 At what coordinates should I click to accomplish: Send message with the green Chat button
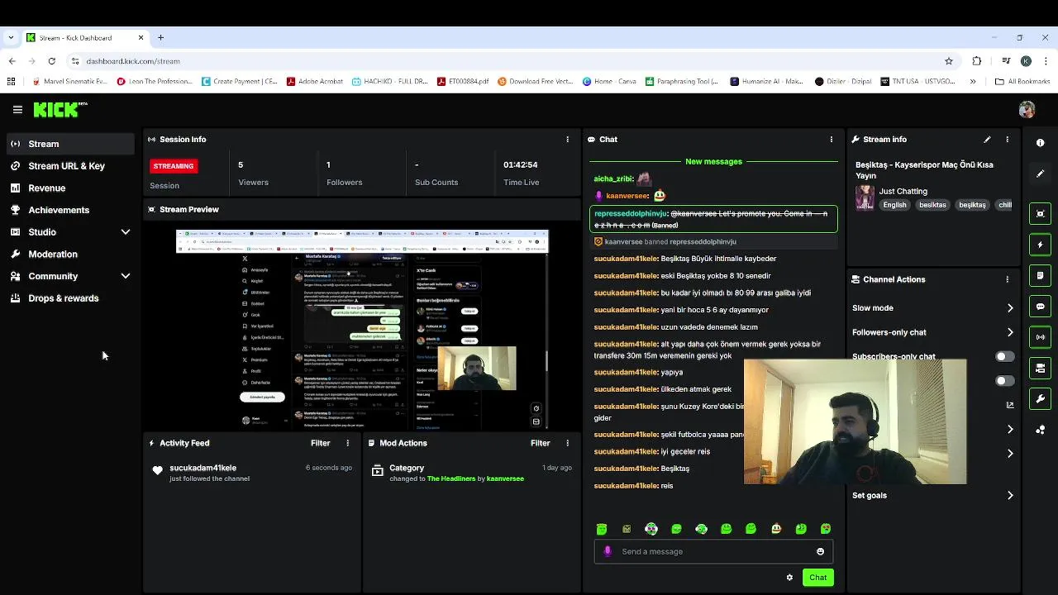point(817,578)
